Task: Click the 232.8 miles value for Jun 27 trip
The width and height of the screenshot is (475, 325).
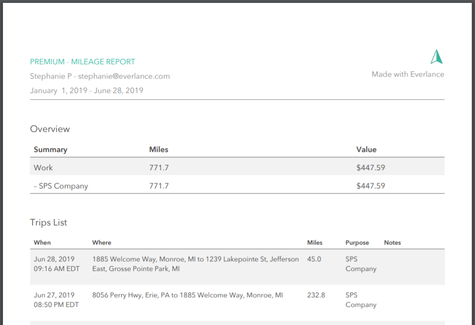Action: click(316, 295)
